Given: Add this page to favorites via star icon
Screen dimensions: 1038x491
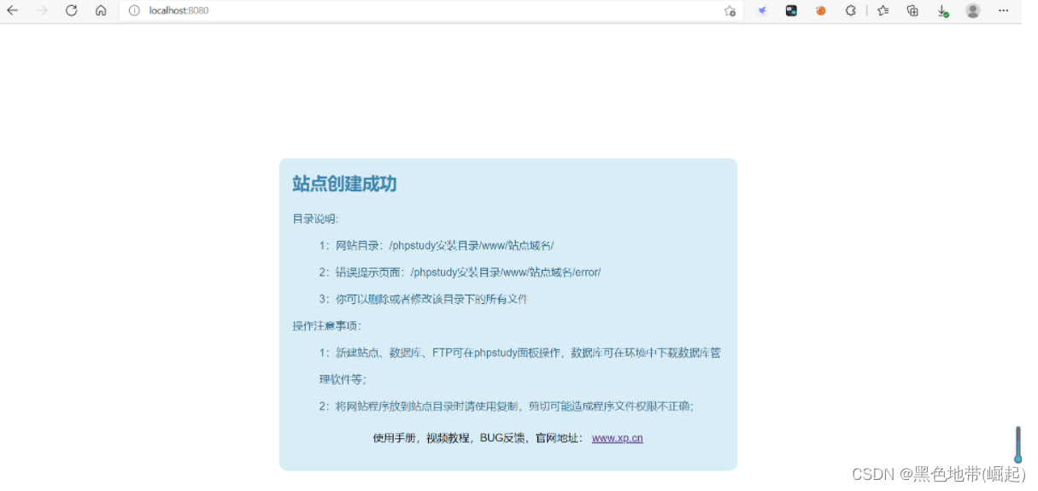Looking at the screenshot, I should 730,11.
